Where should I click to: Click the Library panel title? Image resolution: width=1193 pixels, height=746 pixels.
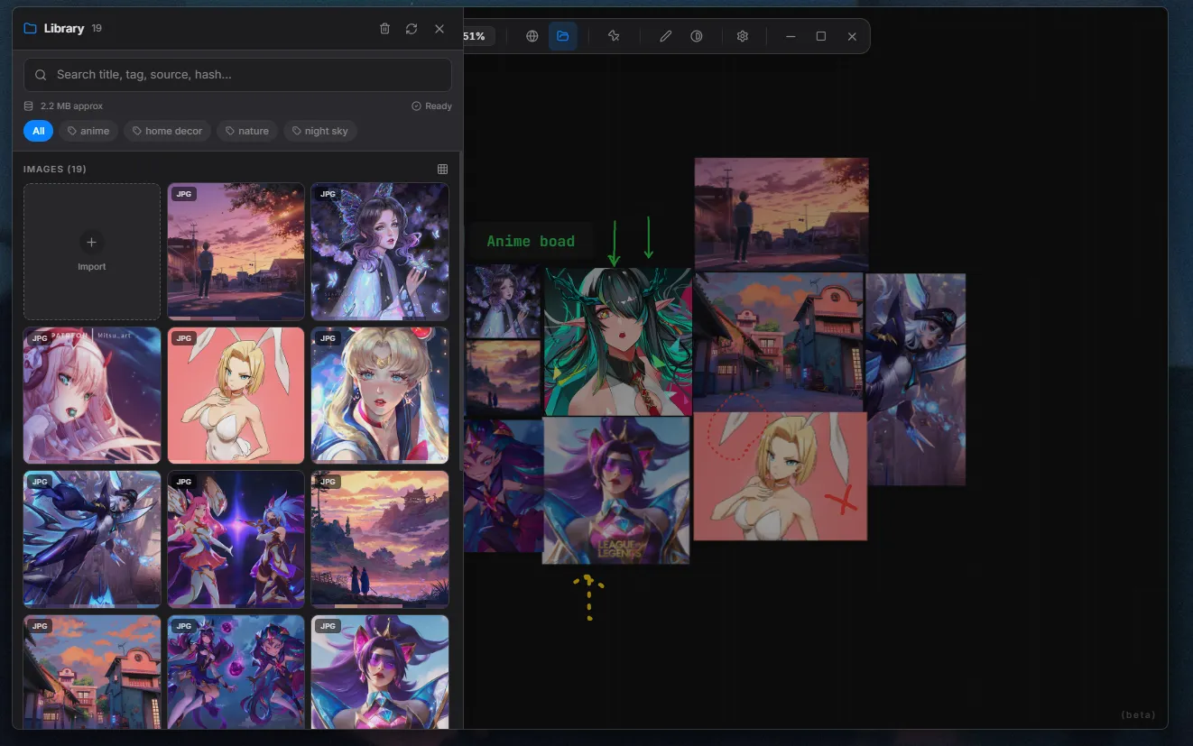[x=63, y=29]
